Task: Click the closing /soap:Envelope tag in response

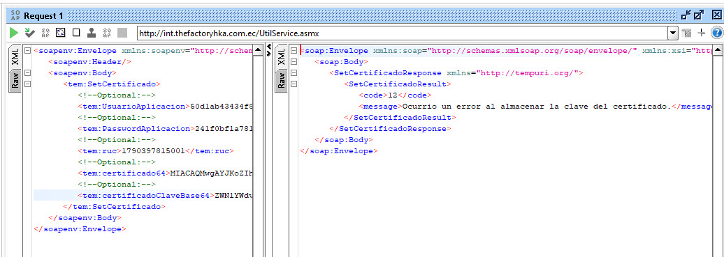Action: [338, 150]
